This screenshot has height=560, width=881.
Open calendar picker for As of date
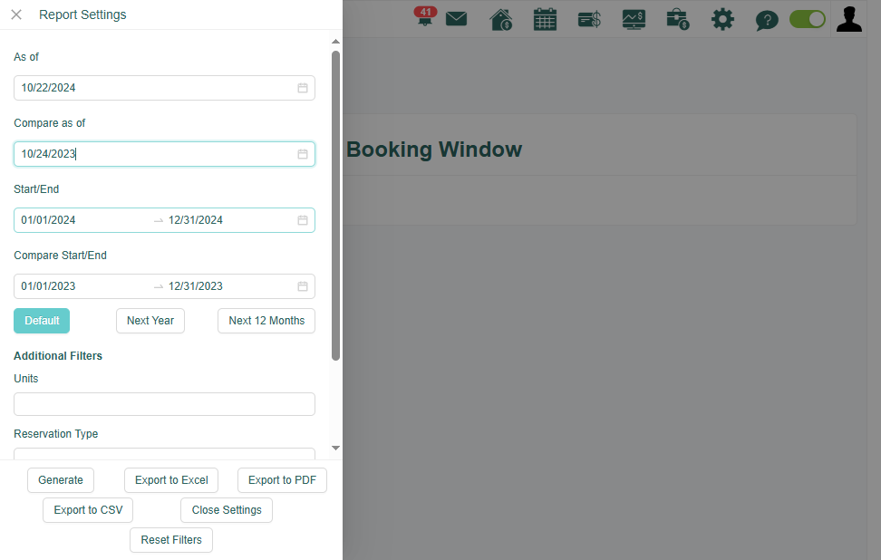coord(303,88)
